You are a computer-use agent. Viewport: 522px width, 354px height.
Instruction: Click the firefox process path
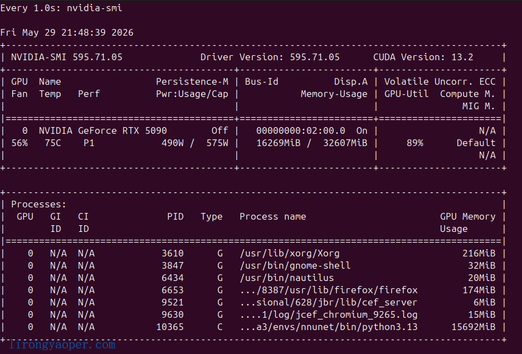(x=329, y=290)
